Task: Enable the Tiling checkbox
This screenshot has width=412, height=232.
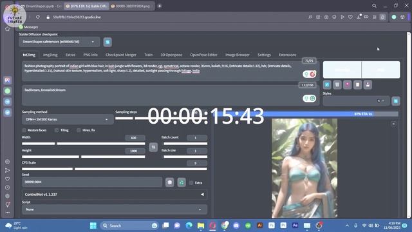Action: click(57, 130)
